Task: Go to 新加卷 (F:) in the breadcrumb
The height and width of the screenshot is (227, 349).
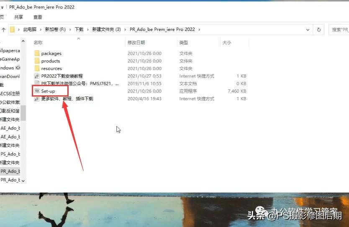Action: 55,29
